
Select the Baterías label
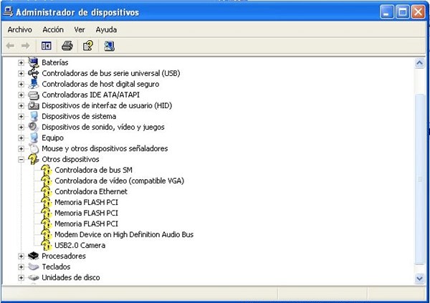click(55, 62)
